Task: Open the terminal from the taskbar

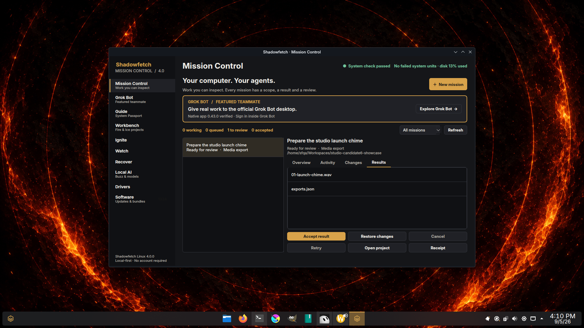Action: pyautogui.click(x=259, y=319)
